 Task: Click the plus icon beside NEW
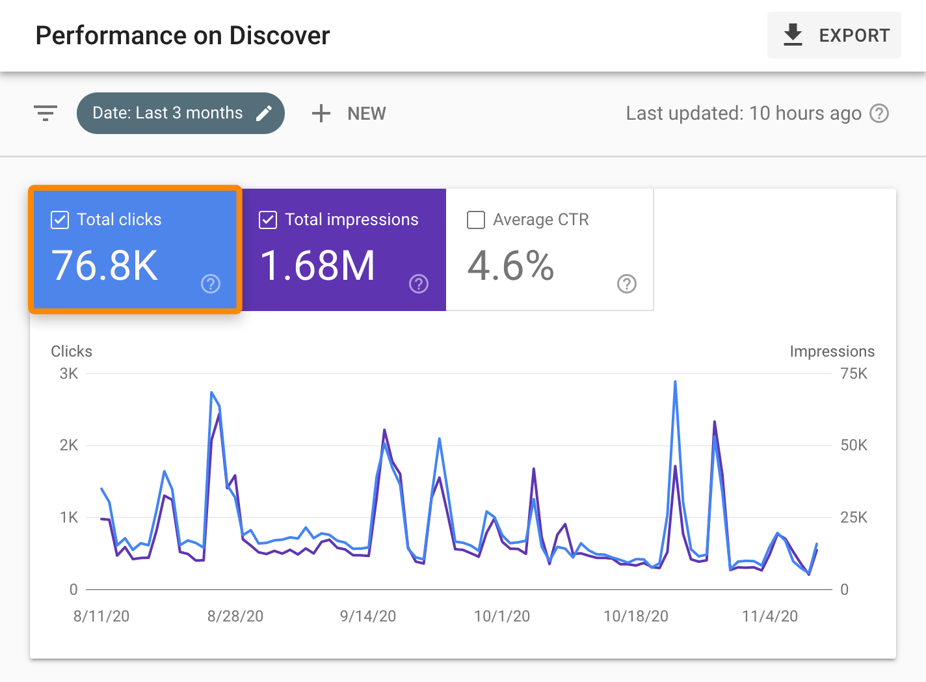[321, 113]
